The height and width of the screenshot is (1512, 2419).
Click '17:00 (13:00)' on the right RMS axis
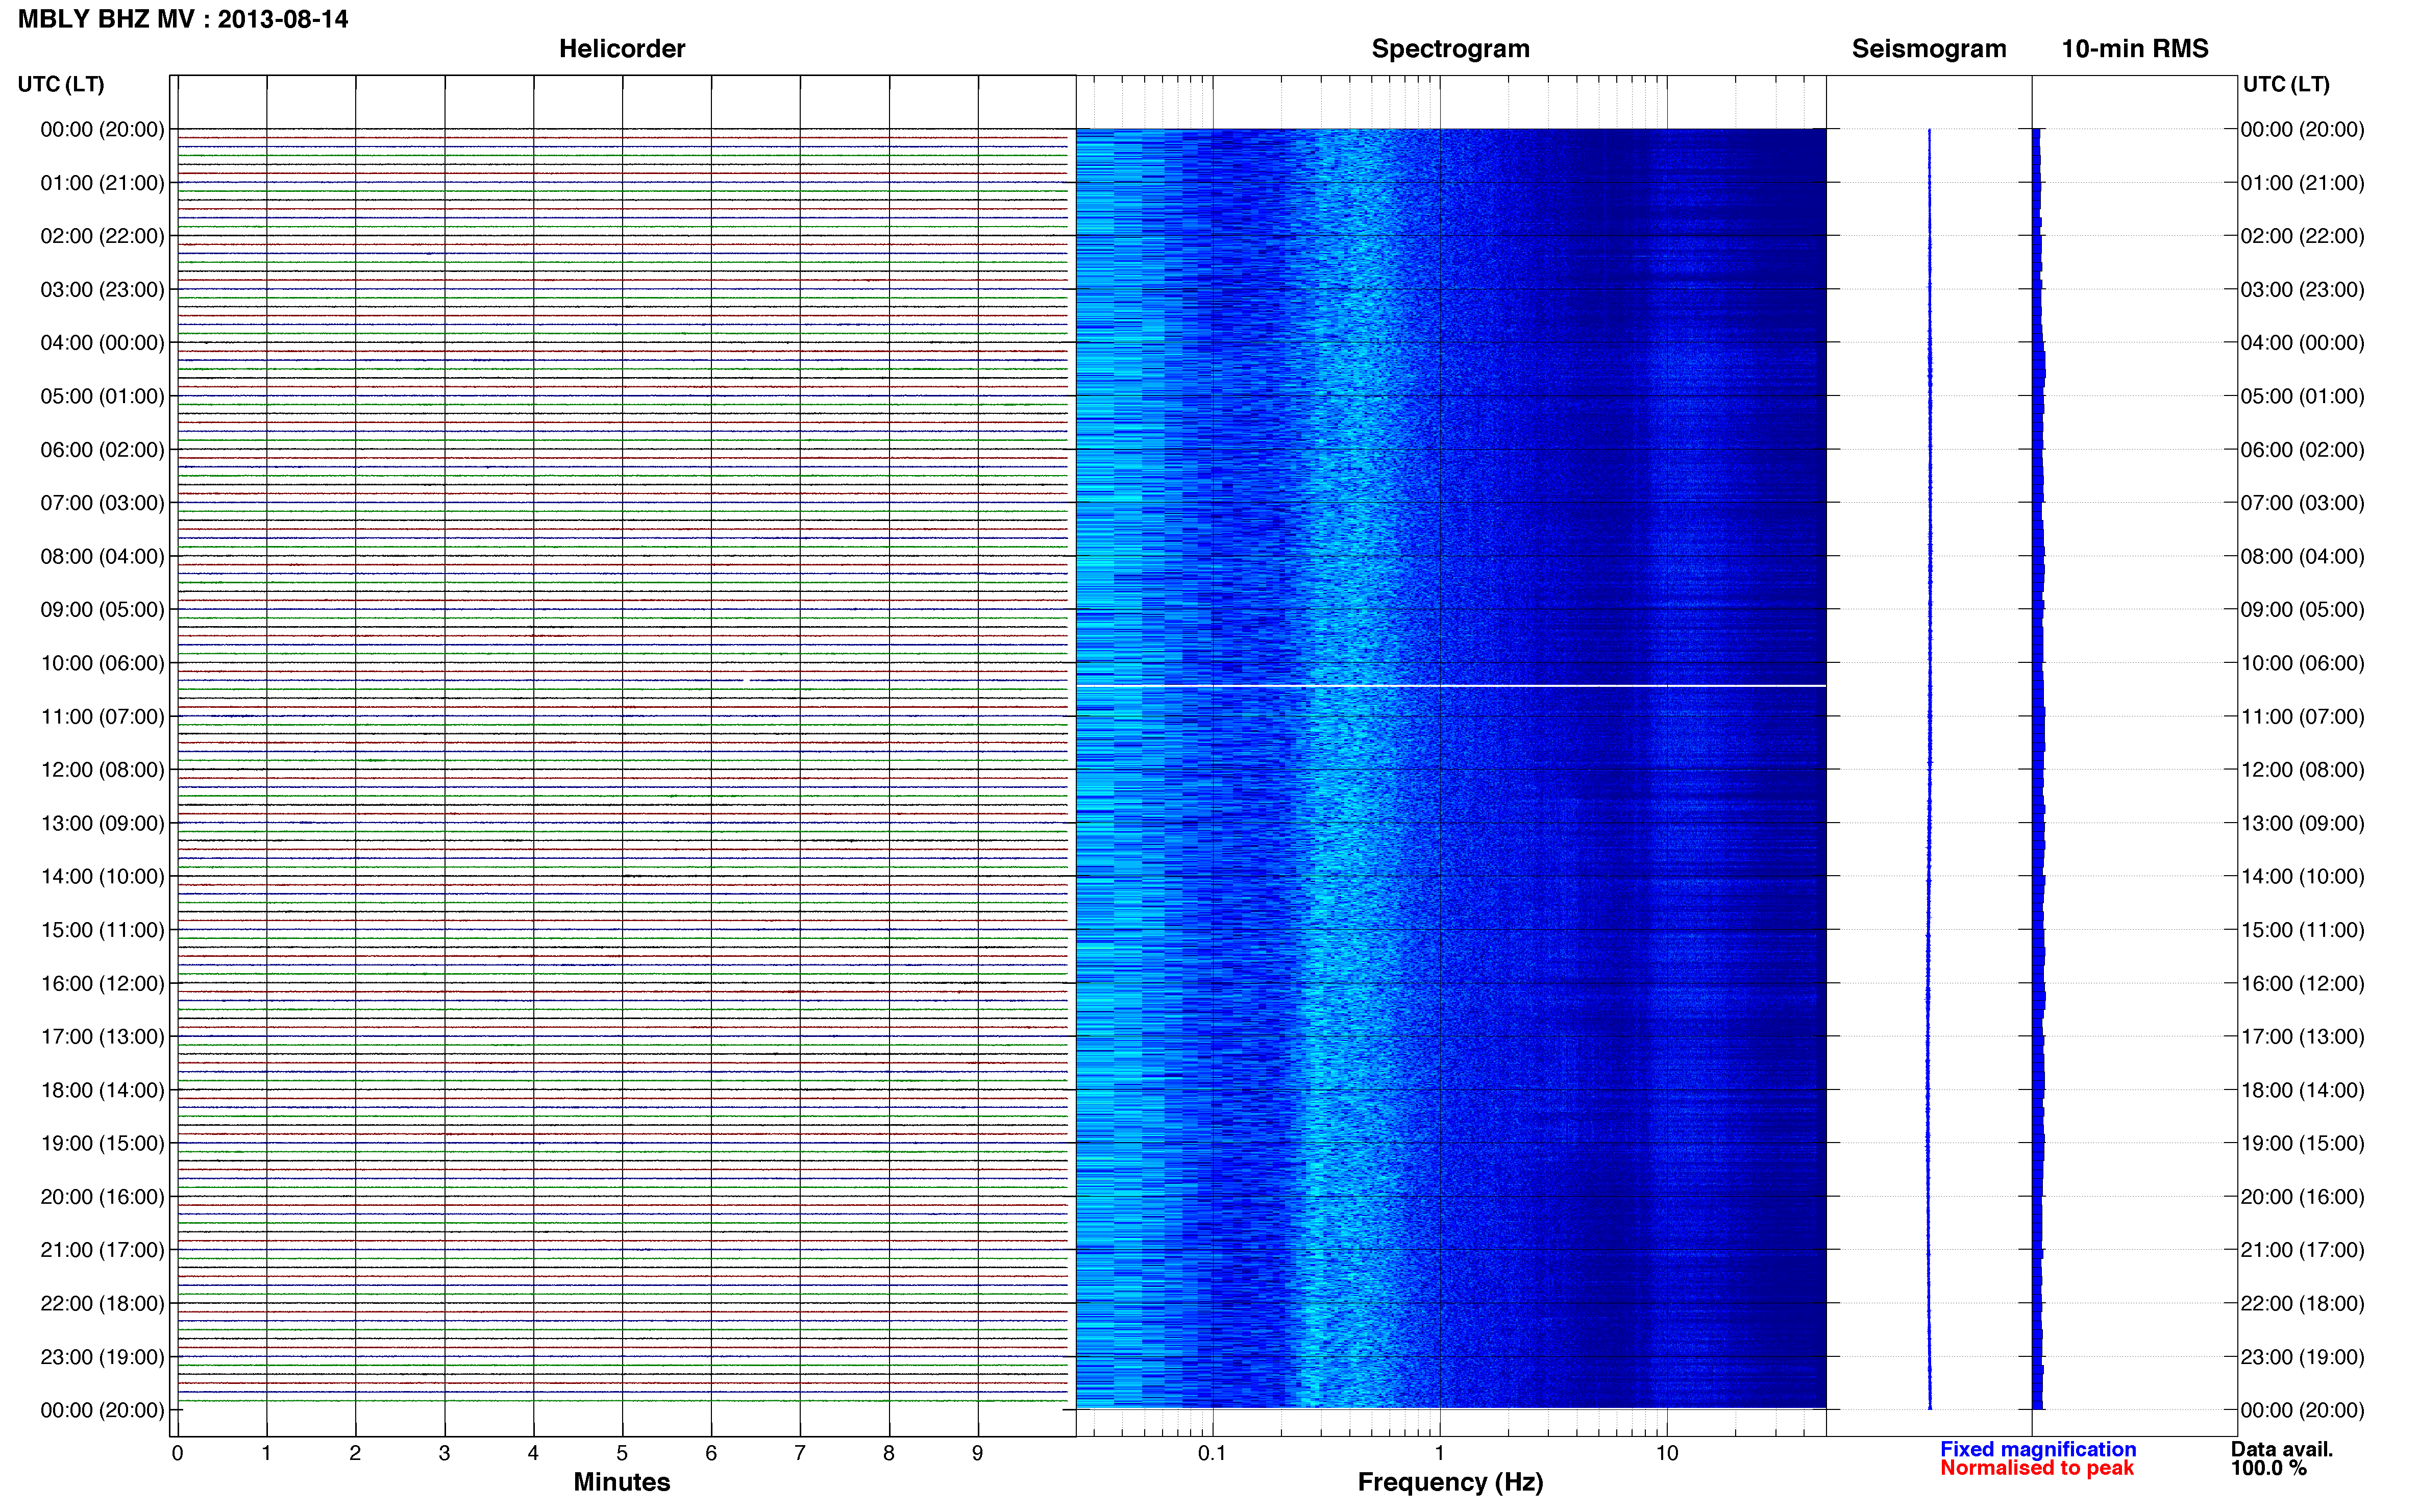coord(2303,1037)
